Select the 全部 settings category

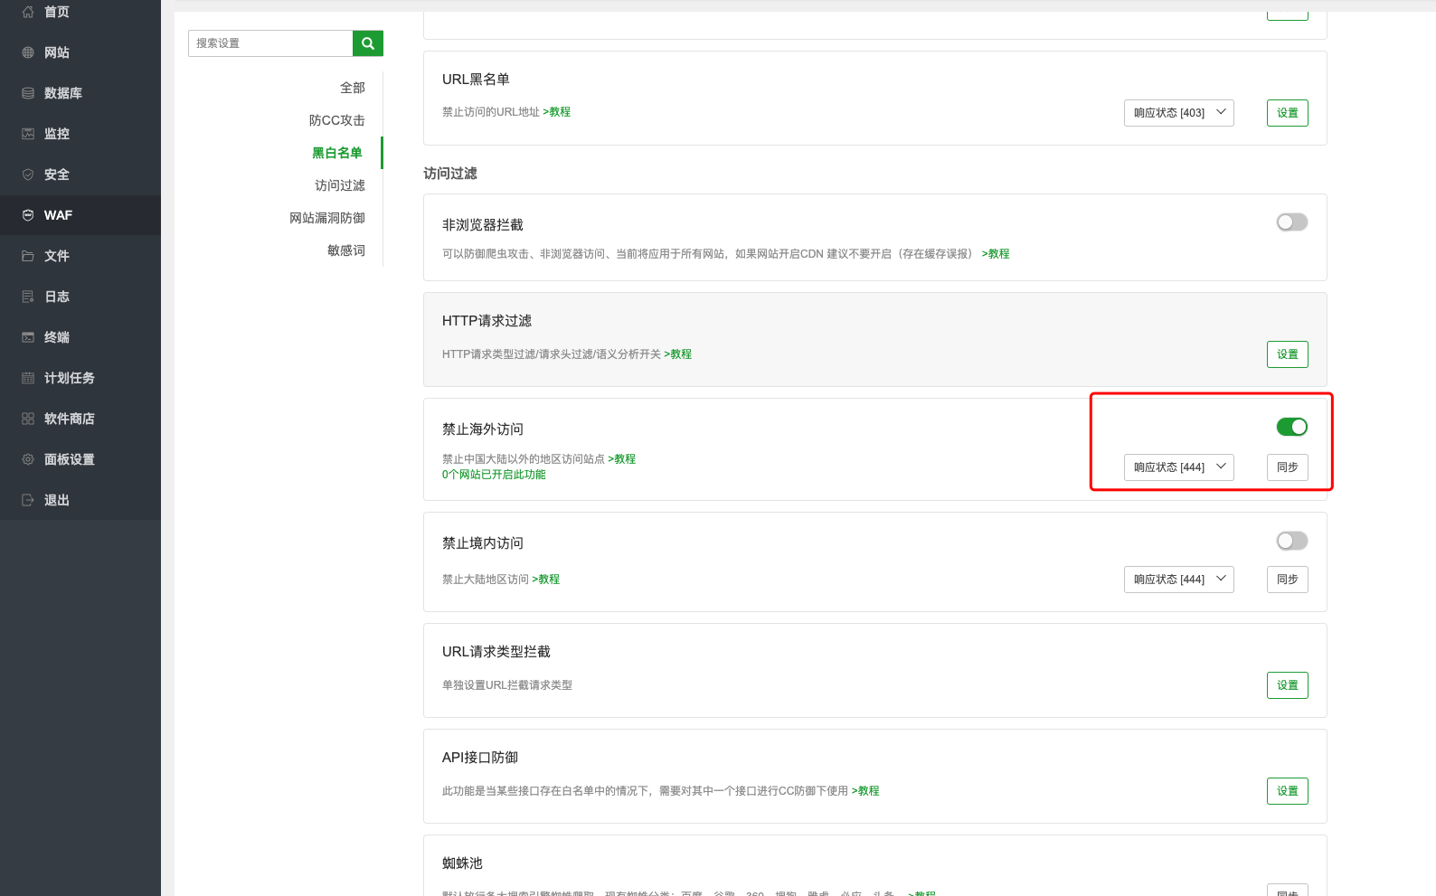coord(353,88)
